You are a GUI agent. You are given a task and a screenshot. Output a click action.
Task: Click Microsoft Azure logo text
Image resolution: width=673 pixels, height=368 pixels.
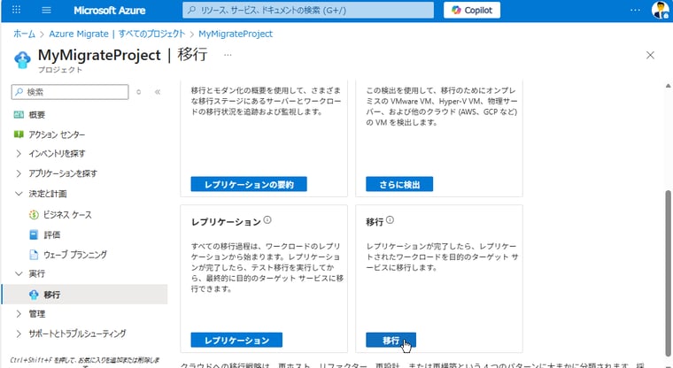tap(110, 11)
